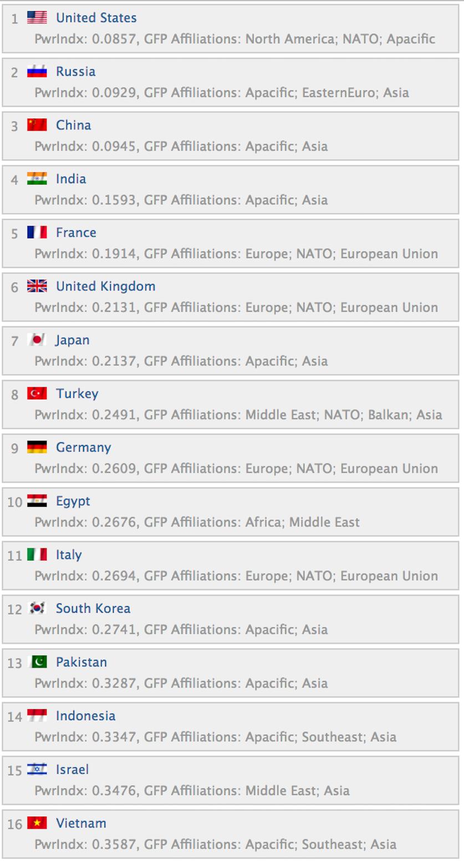Click the Japan flag icon
464x862 pixels.
click(x=37, y=339)
